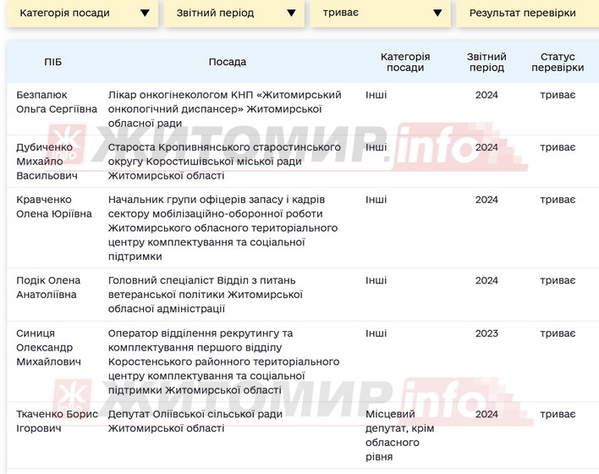Click on Кравченко Олена Юріївна

pos(52,206)
